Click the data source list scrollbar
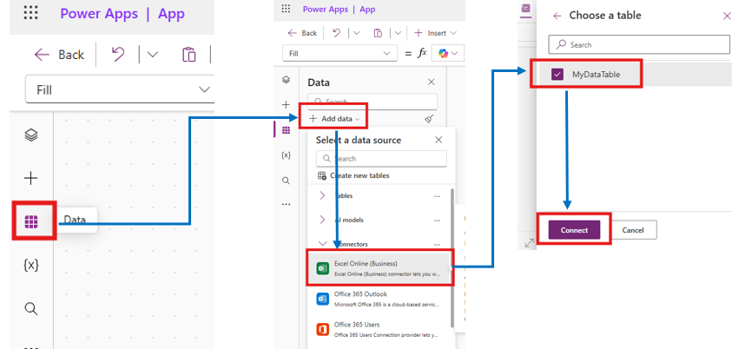The width and height of the screenshot is (732, 349). [x=452, y=258]
